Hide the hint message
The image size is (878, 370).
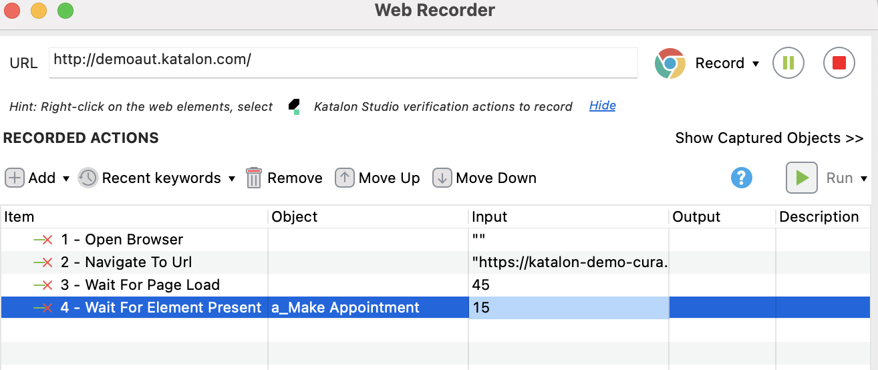[602, 106]
